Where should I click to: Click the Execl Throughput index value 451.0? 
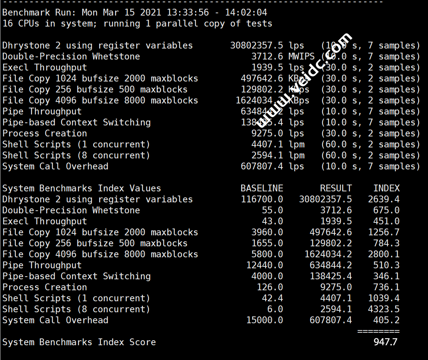pos(386,221)
